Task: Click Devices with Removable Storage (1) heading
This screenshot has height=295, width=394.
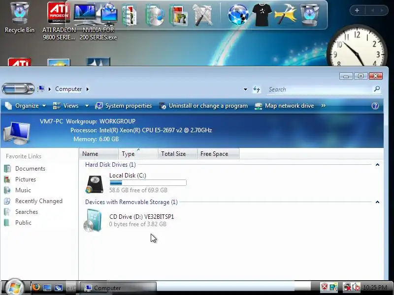Action: tap(131, 202)
